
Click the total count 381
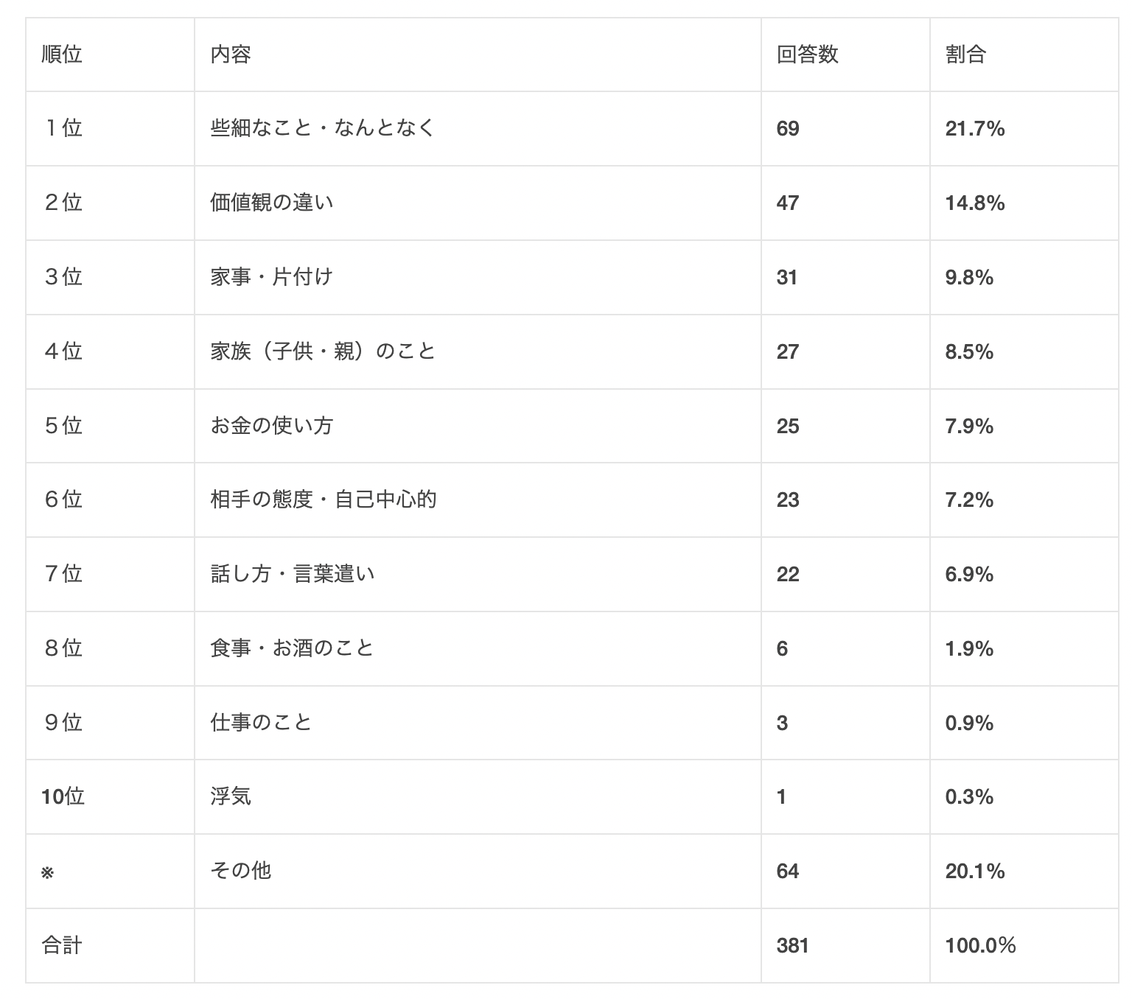pos(792,945)
